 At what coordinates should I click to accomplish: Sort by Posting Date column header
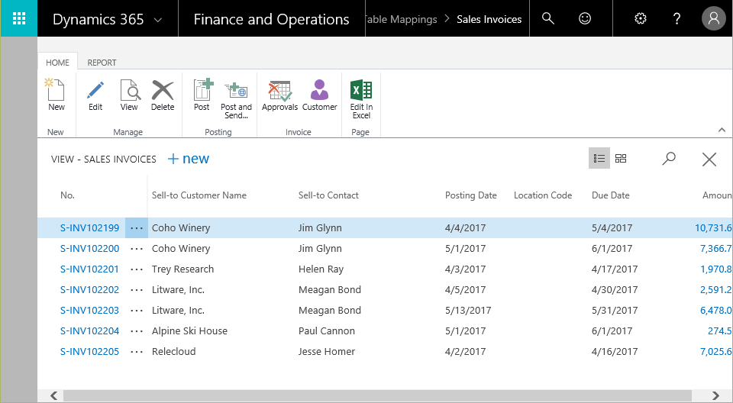pos(471,195)
